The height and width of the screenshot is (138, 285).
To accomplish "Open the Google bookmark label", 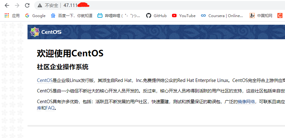I will pyautogui.click(x=39, y=16).
